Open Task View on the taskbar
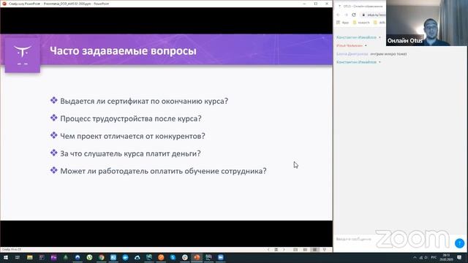 (x=18, y=257)
